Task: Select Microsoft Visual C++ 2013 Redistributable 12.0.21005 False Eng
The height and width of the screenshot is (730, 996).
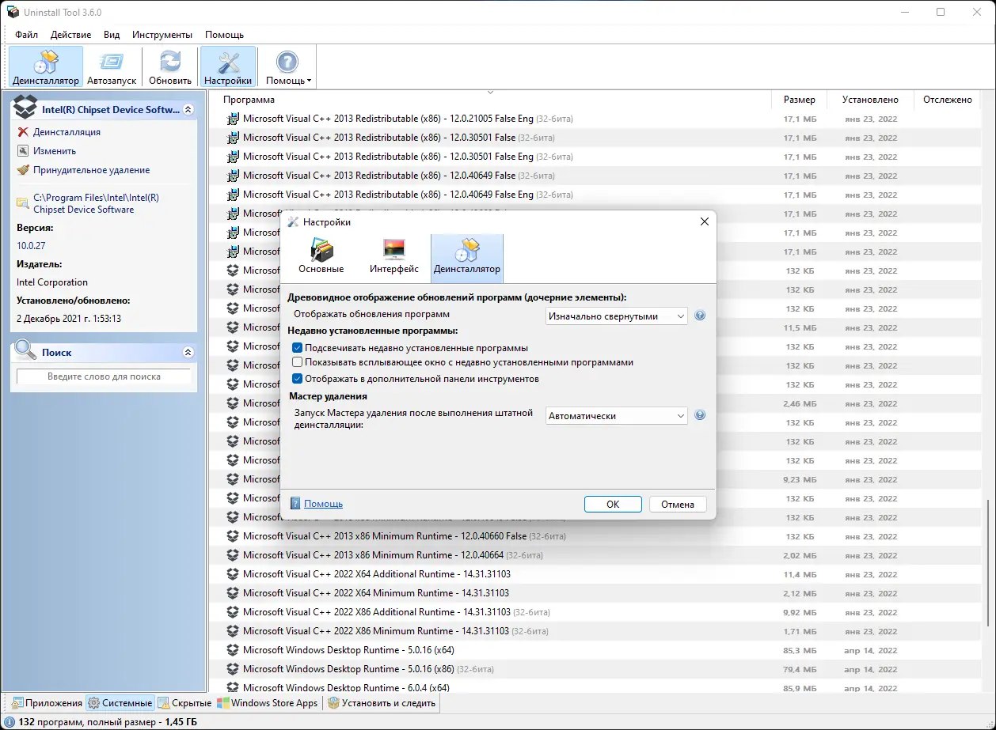Action: [x=595, y=119]
